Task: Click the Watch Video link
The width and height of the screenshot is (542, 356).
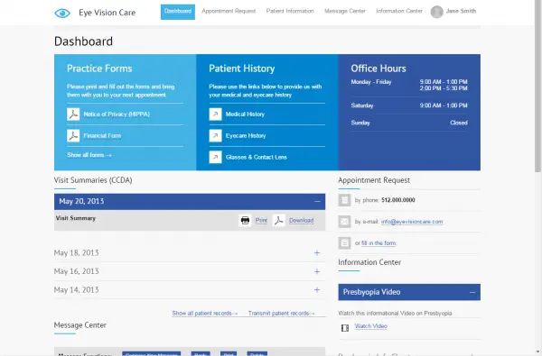Action: click(371, 326)
